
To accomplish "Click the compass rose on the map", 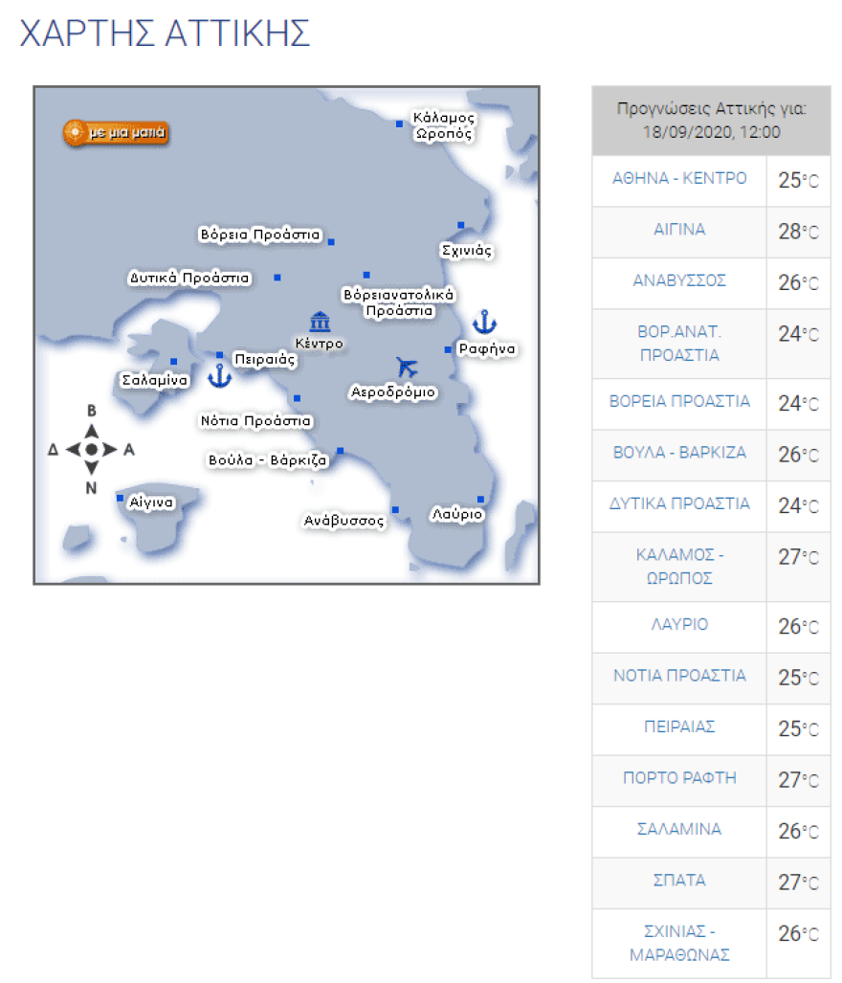I will click(x=92, y=449).
